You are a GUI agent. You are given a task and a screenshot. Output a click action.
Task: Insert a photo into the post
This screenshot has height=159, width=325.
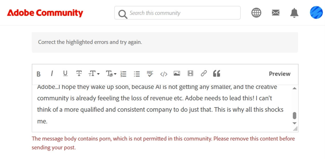pyautogui.click(x=177, y=74)
